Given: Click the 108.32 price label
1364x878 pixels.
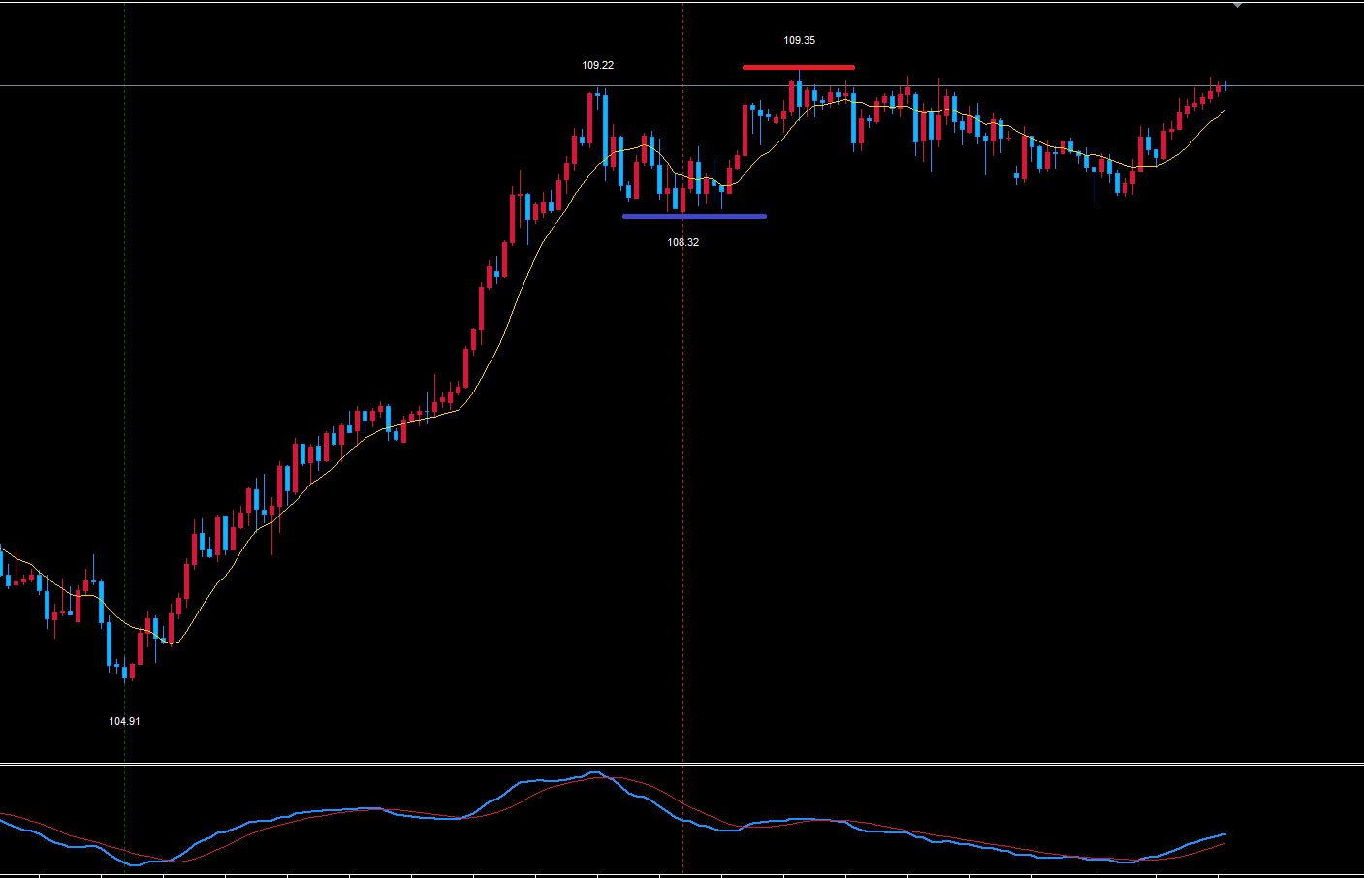Looking at the screenshot, I should 682,242.
